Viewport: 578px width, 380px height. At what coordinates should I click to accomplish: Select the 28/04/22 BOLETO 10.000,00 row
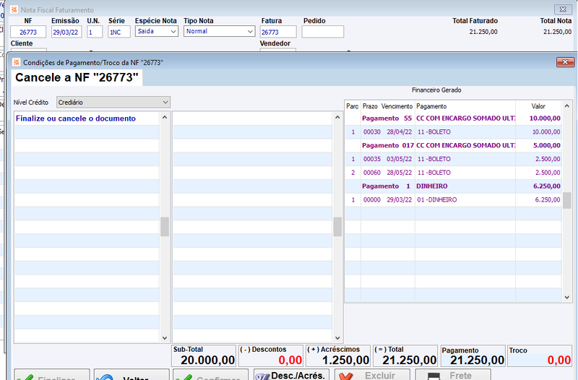pos(453,132)
